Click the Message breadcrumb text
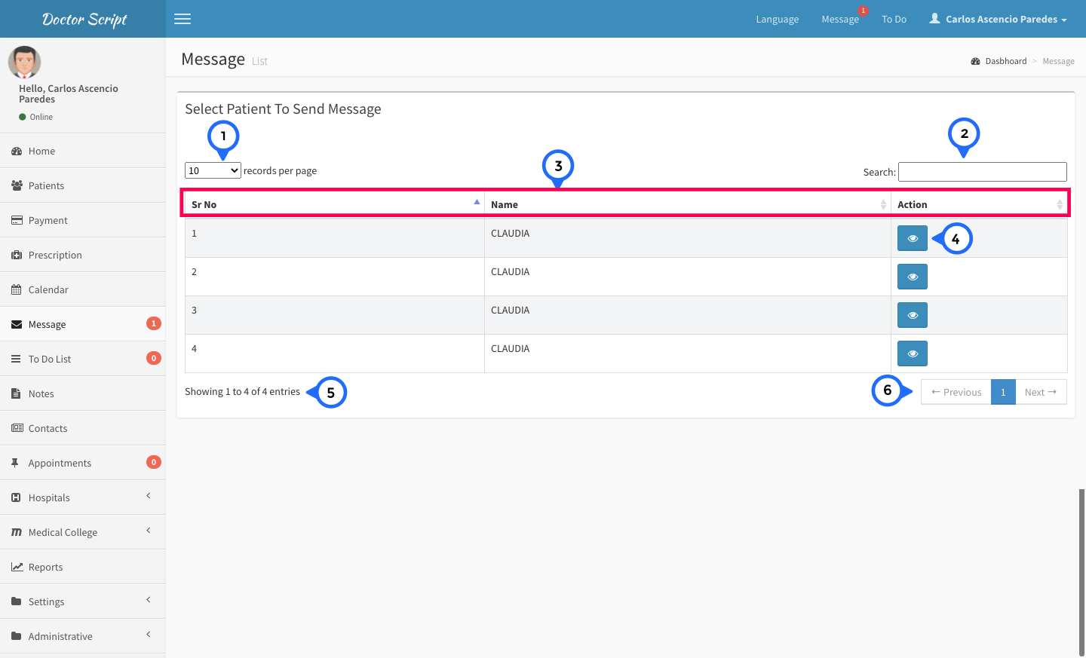The width and height of the screenshot is (1086, 658). [x=1058, y=61]
